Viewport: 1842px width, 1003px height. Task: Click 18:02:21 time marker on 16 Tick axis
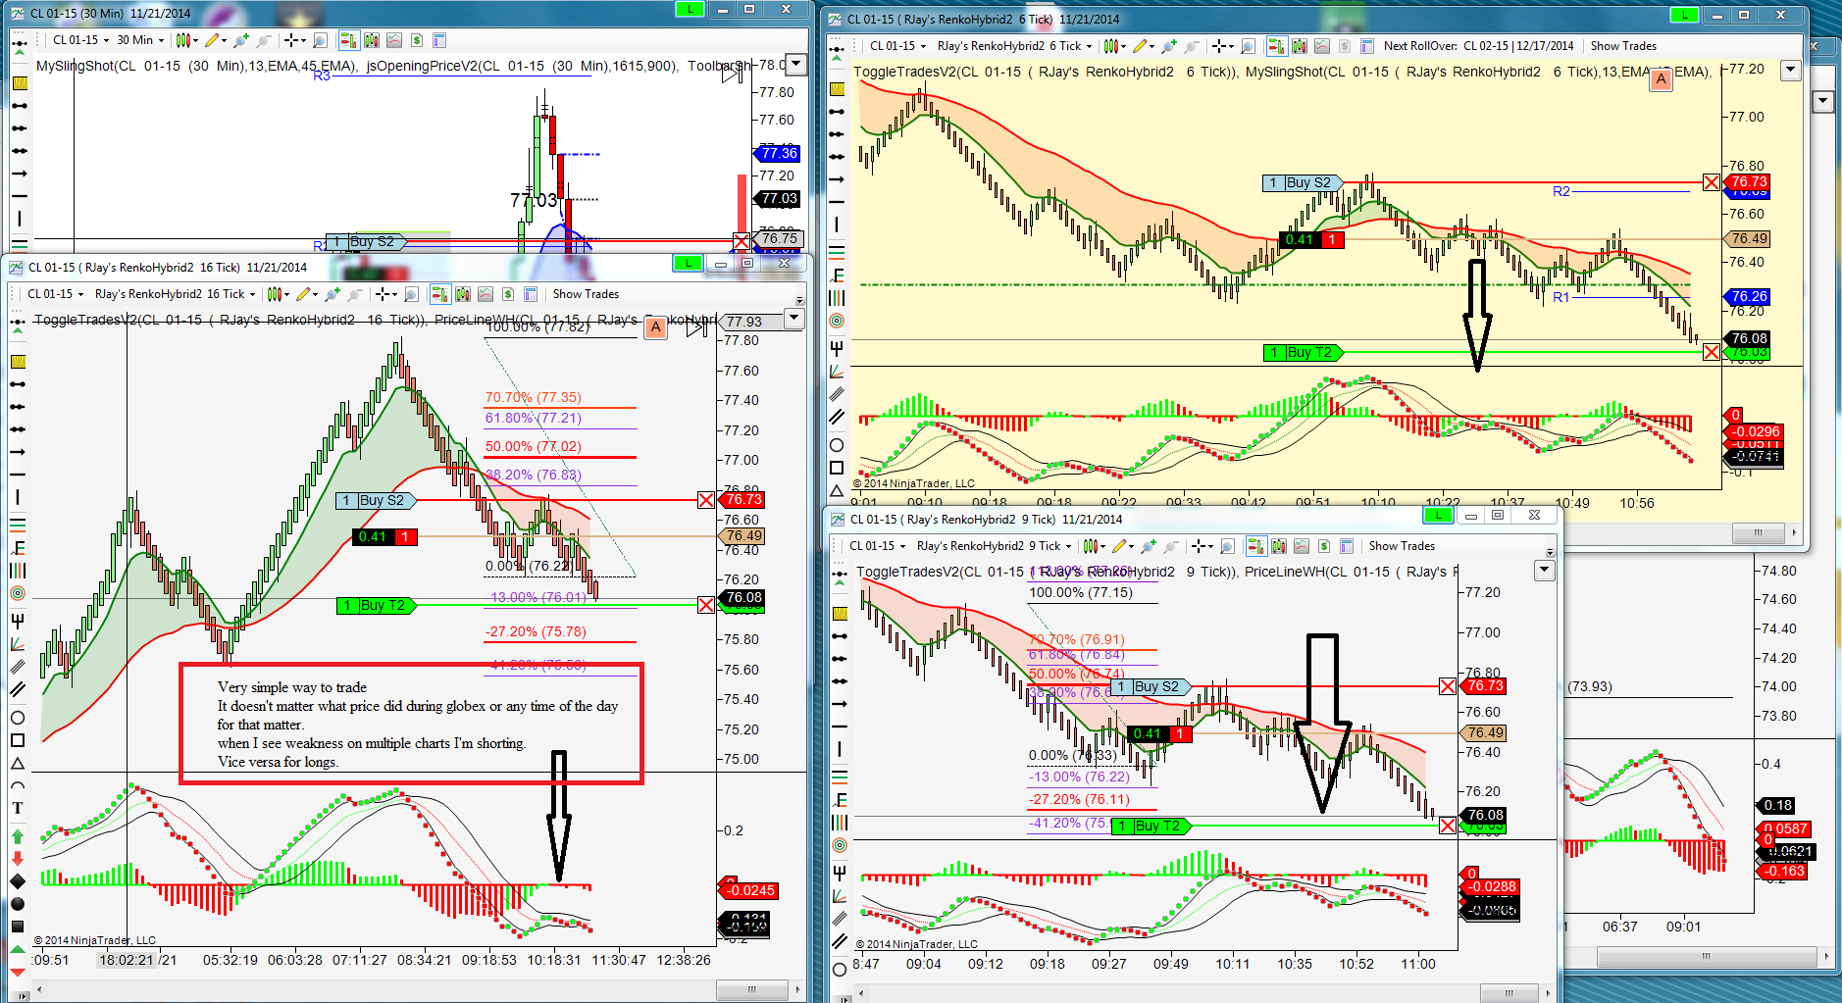(x=127, y=960)
